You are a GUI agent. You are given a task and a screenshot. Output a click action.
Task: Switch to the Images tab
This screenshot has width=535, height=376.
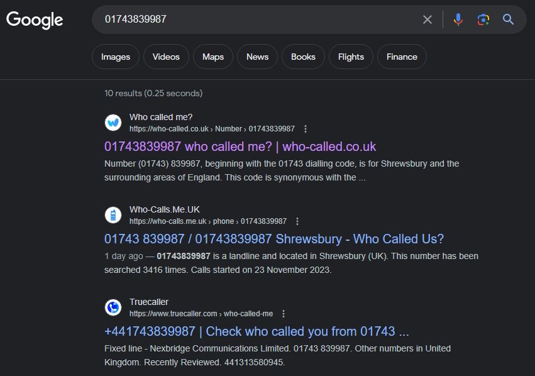click(x=115, y=57)
